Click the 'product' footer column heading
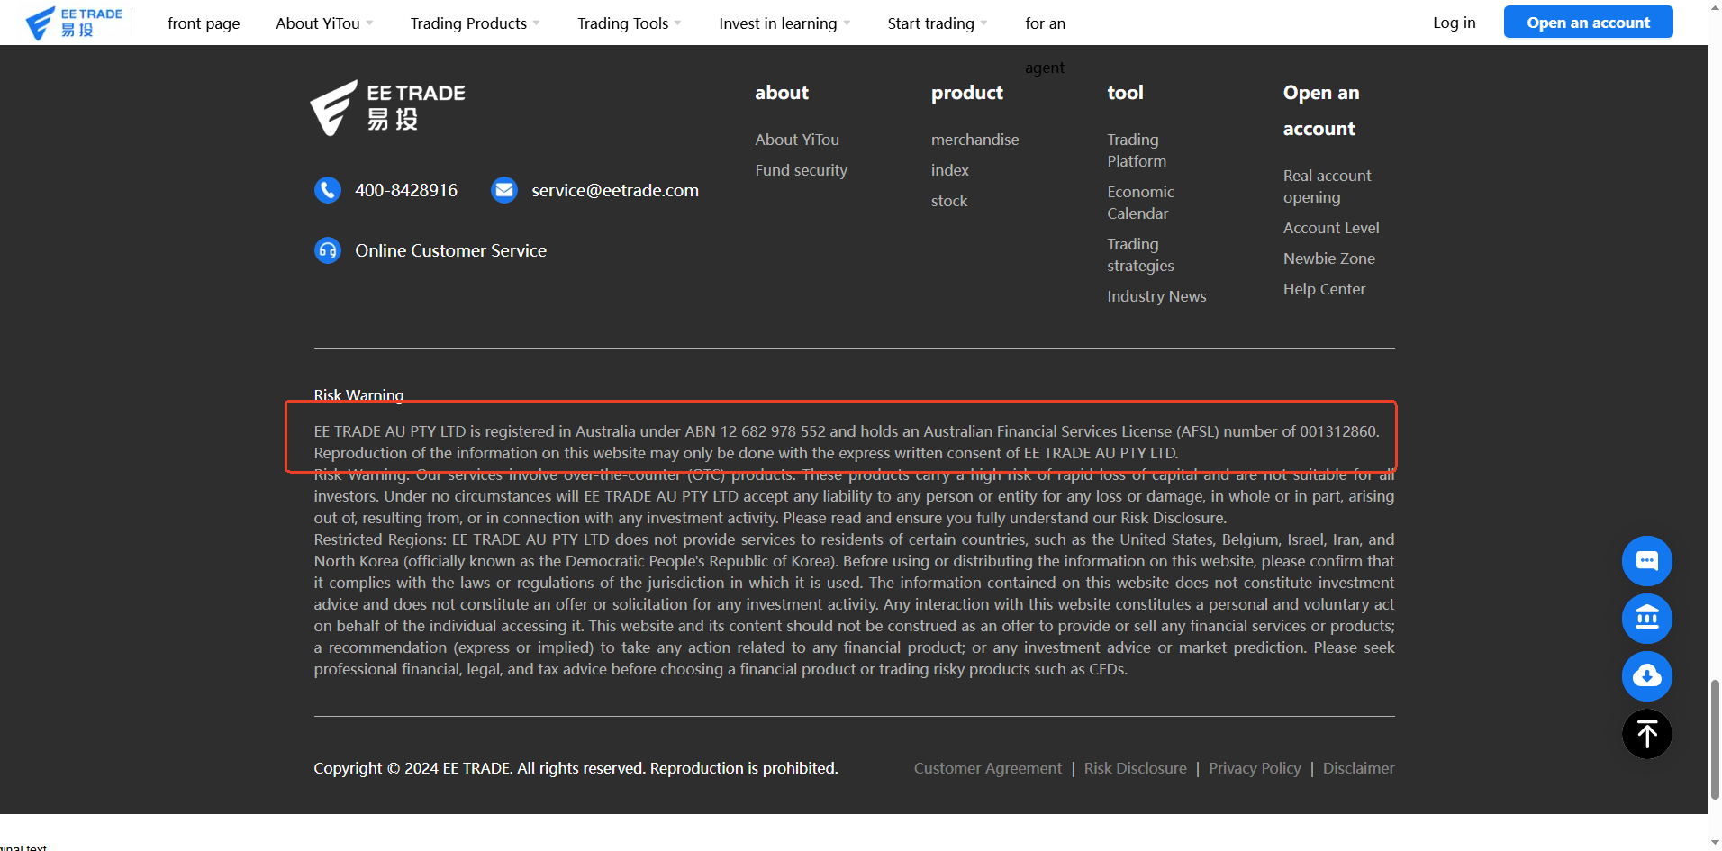This screenshot has width=1722, height=851. coord(967,93)
